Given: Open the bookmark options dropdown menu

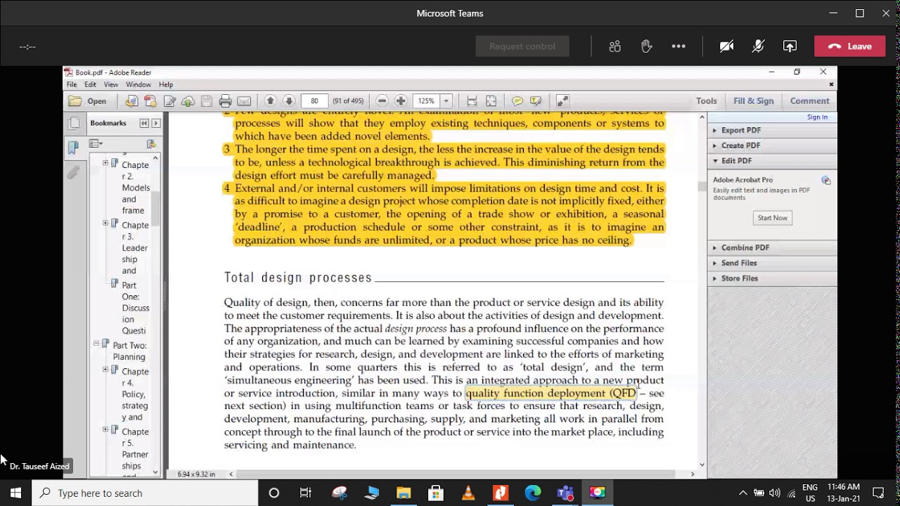Looking at the screenshot, I should click(x=96, y=144).
